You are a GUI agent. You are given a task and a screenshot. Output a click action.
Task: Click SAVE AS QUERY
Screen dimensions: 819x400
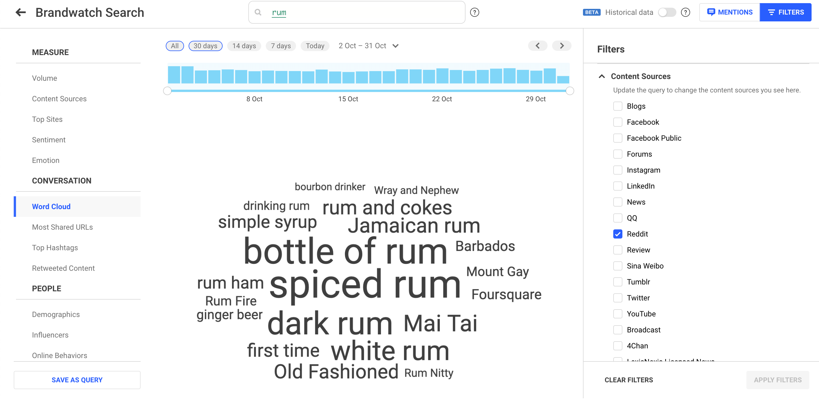(x=77, y=380)
